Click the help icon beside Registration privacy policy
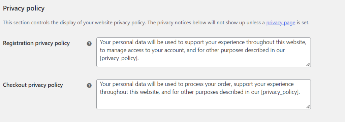The width and height of the screenshot is (345, 122). 89,43
